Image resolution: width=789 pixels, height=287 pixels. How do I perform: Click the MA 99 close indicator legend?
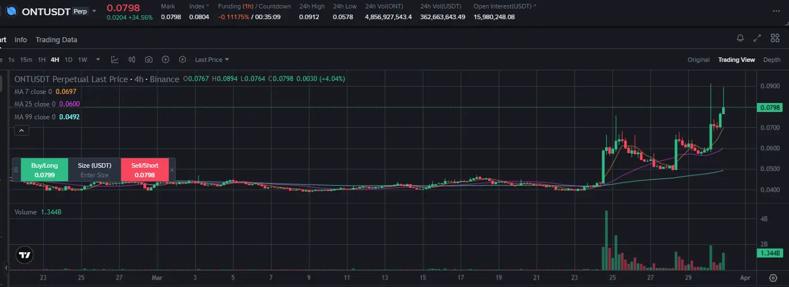[x=47, y=117]
